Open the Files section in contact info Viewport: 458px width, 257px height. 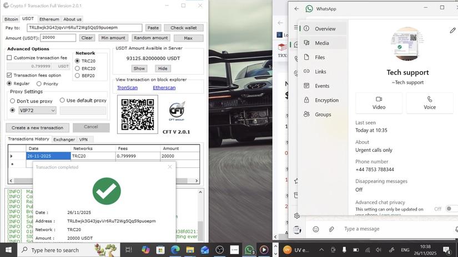pyautogui.click(x=323, y=57)
